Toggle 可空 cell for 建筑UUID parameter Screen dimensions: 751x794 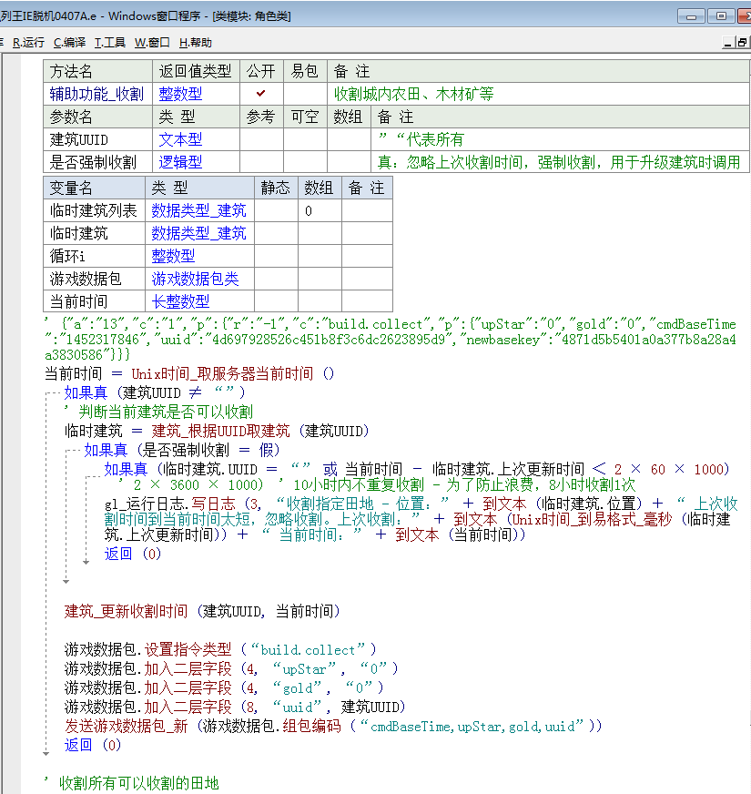tap(305, 139)
